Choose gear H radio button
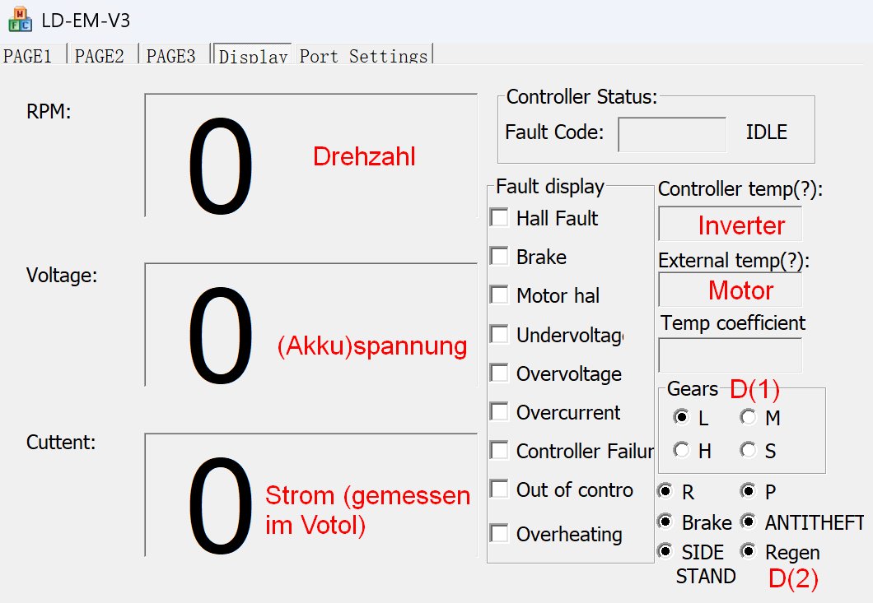This screenshot has height=603, width=873. [681, 449]
